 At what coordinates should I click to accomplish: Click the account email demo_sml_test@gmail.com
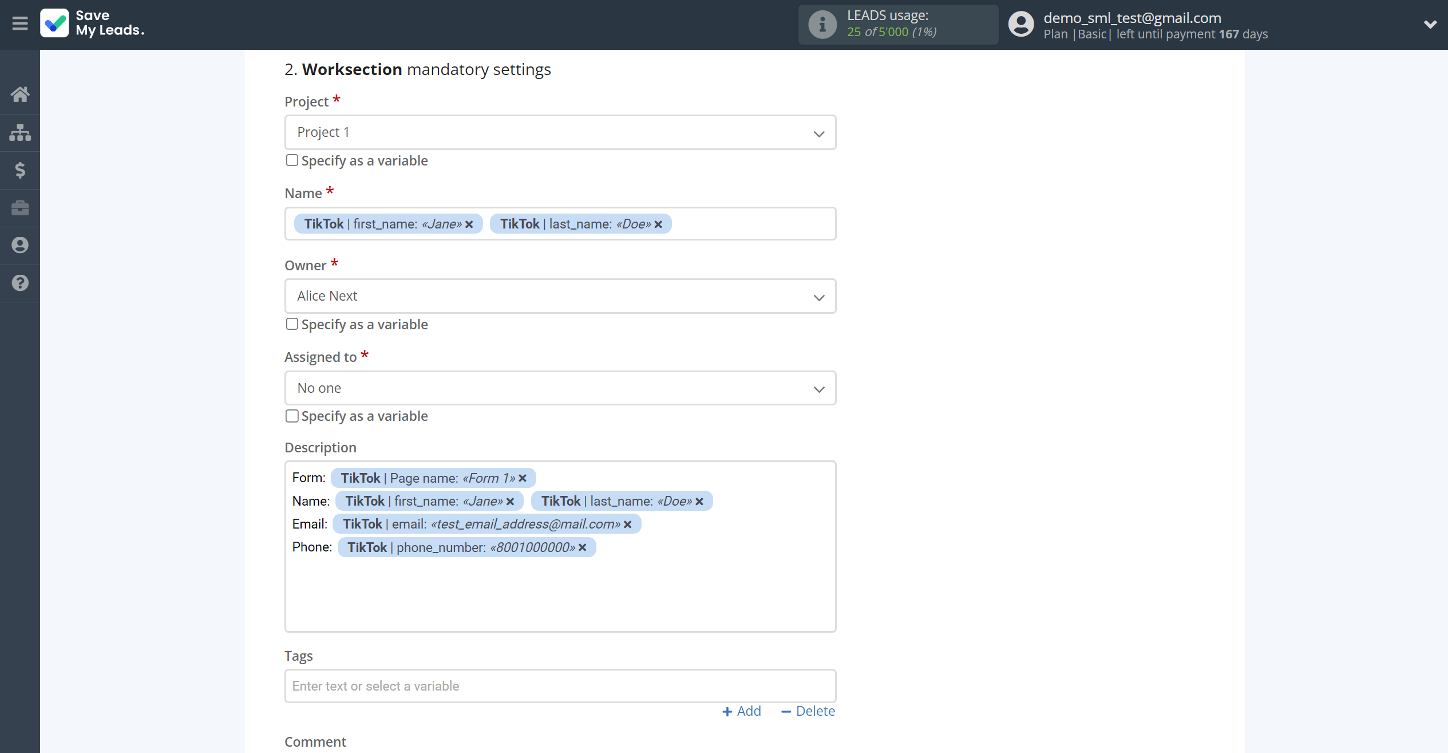[1132, 18]
